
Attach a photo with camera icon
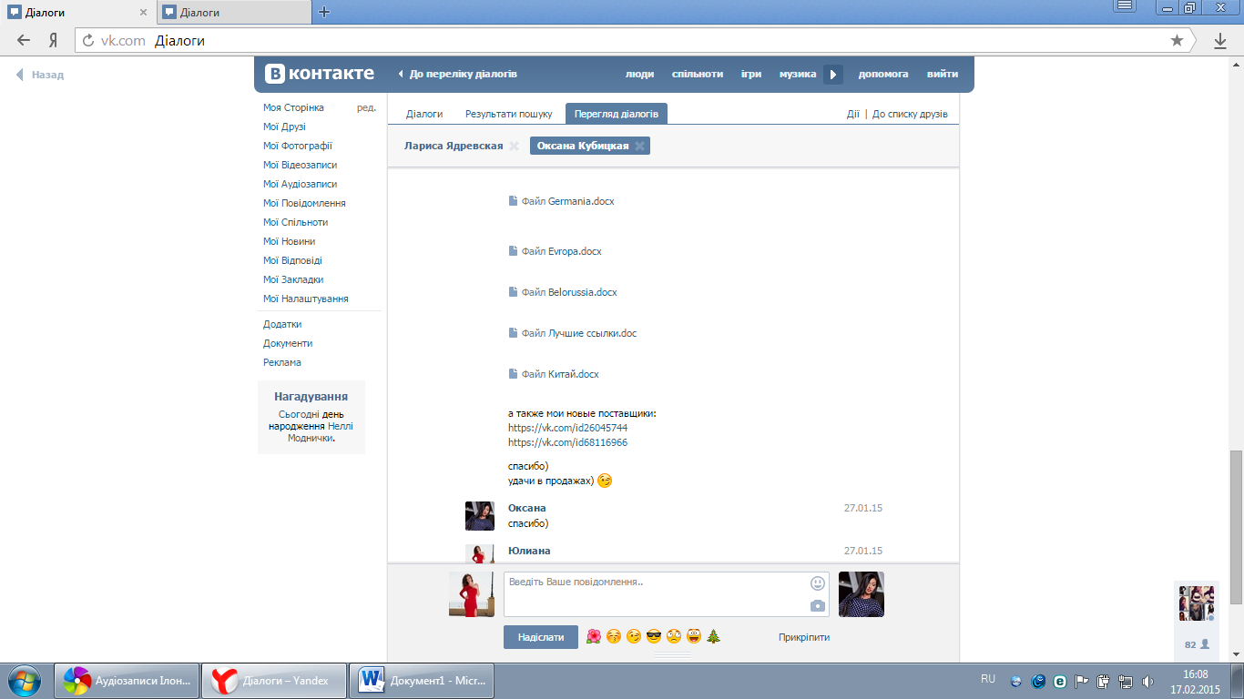(x=818, y=606)
